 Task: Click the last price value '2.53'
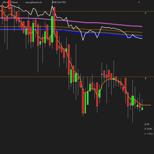coord(147,124)
